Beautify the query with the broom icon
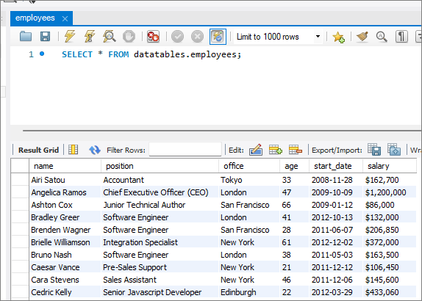Image resolution: width=422 pixels, height=301 pixels. [x=362, y=37]
